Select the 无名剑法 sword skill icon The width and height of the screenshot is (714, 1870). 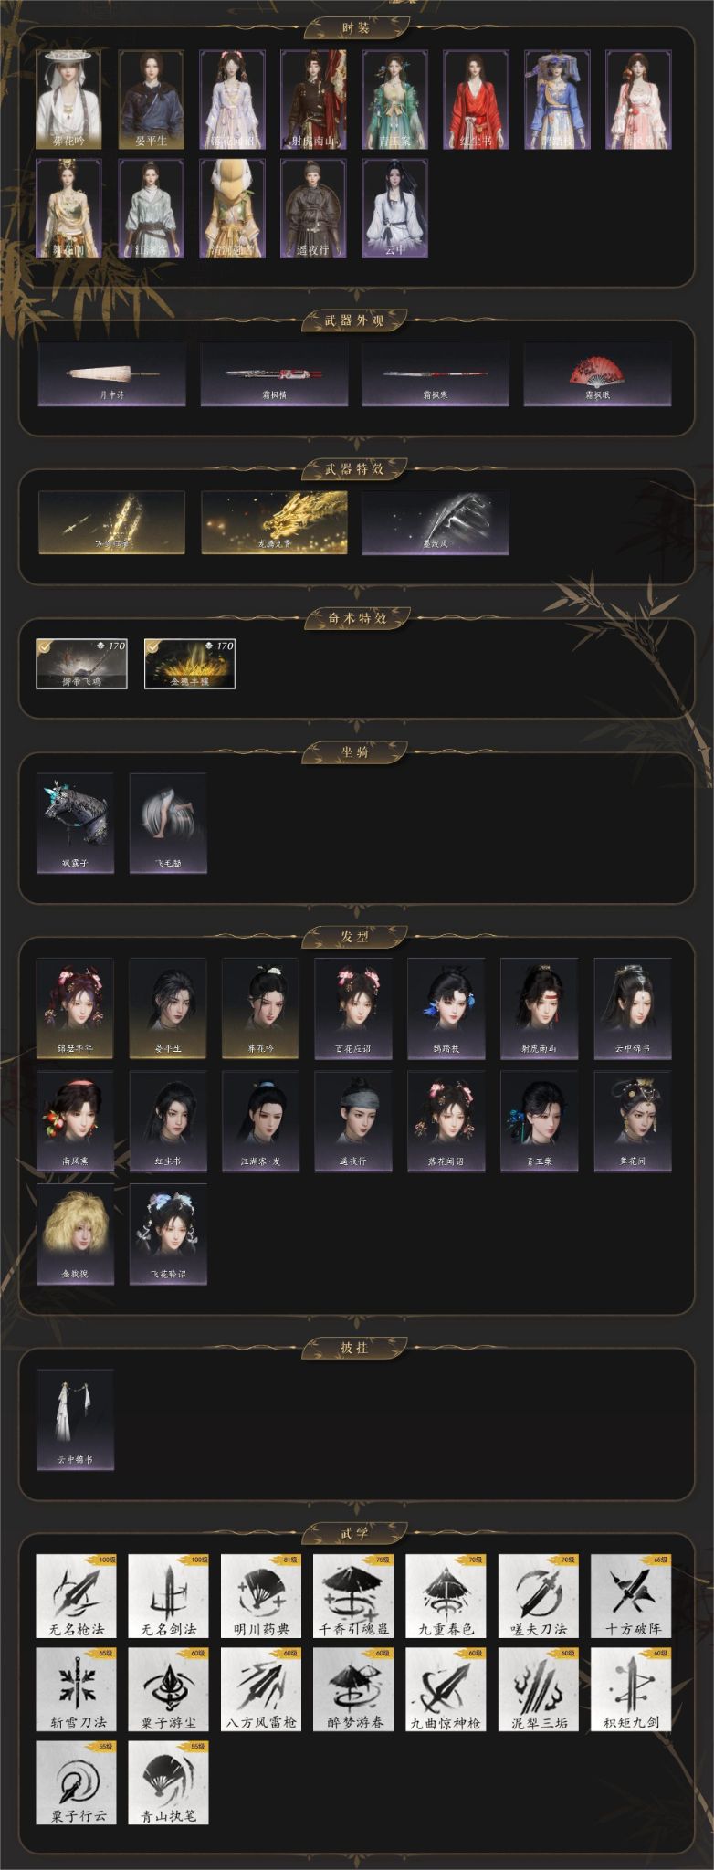point(168,1595)
